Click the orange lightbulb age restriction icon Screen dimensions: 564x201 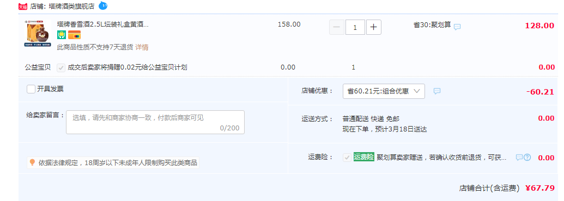(x=32, y=162)
